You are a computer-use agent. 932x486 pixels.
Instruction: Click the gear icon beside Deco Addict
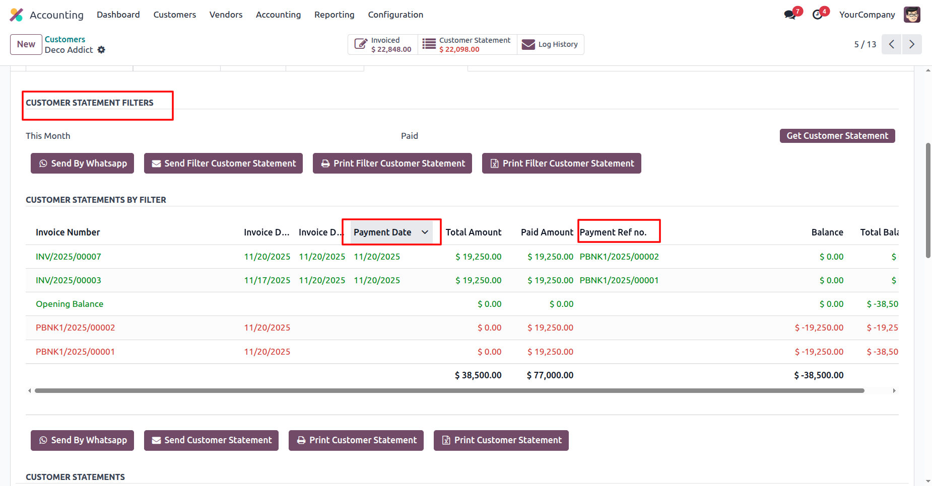pos(101,50)
